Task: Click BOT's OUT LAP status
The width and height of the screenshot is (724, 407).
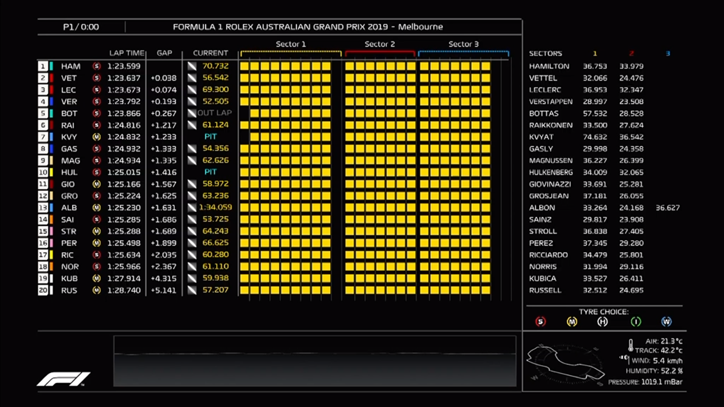Action: [215, 113]
